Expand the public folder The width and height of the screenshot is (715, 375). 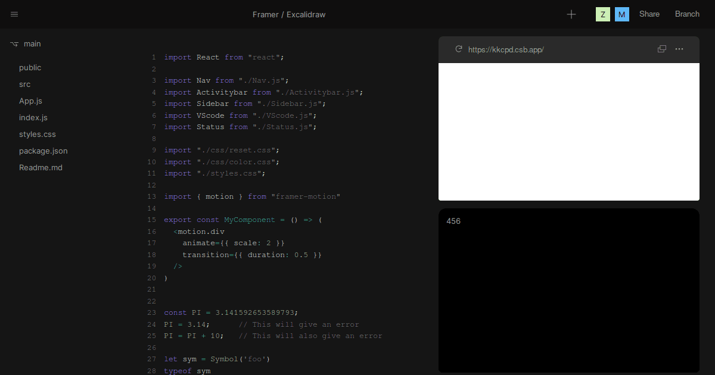pyautogui.click(x=30, y=67)
